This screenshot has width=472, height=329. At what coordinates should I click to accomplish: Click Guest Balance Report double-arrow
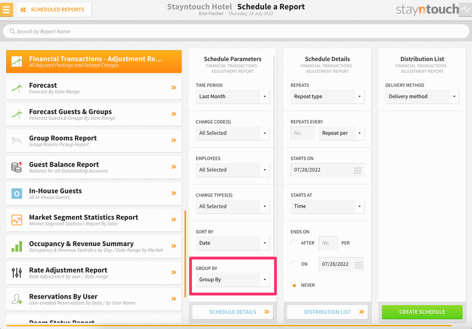(x=174, y=167)
